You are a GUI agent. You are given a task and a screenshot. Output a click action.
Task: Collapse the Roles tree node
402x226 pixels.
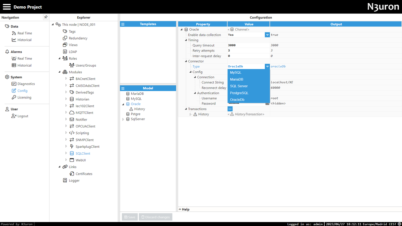60,58
